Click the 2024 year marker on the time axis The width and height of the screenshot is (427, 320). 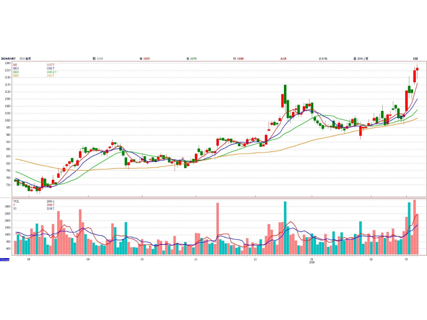[x=313, y=262]
